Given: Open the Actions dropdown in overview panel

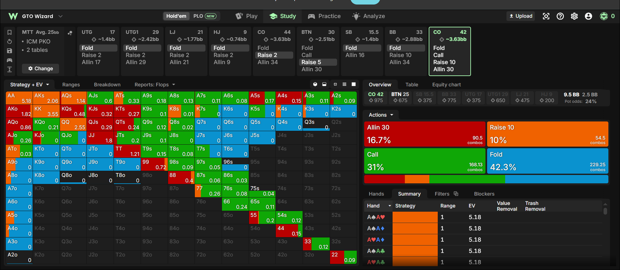Looking at the screenshot, I should (x=381, y=115).
